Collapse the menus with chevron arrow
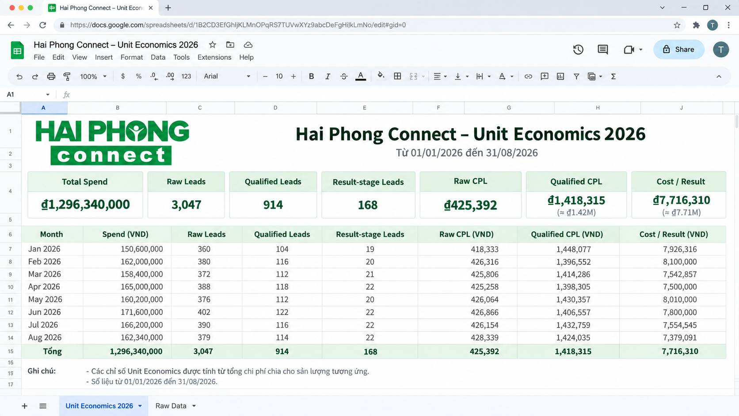This screenshot has height=416, width=739. point(719,76)
